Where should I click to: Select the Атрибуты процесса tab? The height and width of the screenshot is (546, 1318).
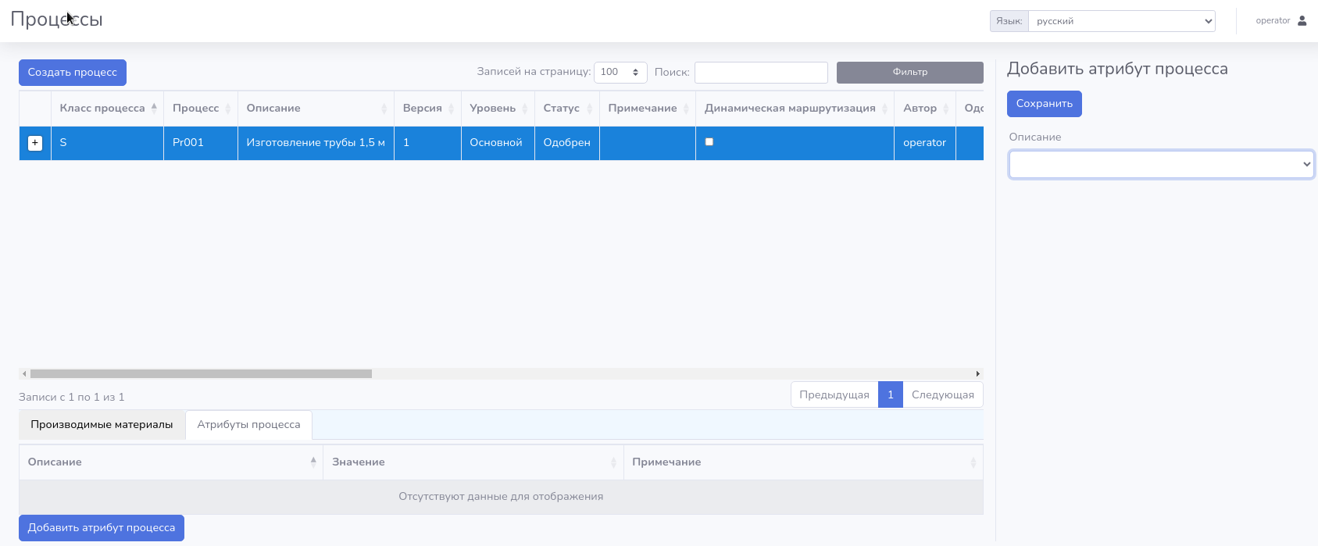coord(248,425)
